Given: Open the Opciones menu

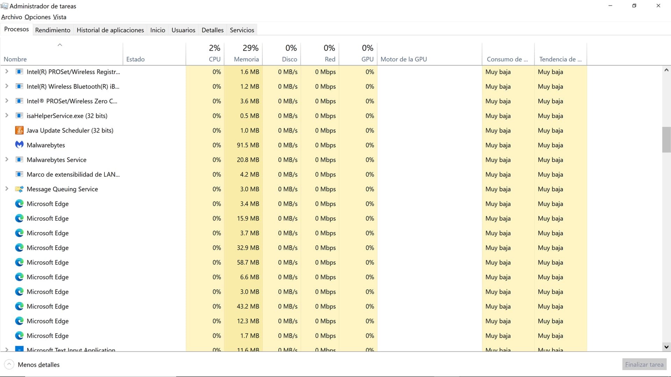Looking at the screenshot, I should click(x=38, y=17).
